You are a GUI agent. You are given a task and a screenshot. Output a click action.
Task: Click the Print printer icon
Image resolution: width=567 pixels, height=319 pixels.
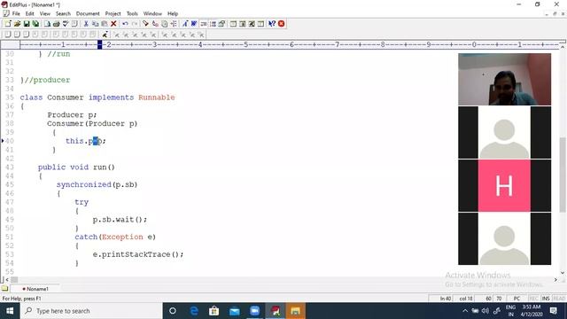point(56,24)
